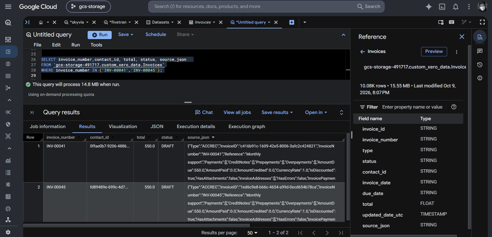Open query history clock icon in right rail
Screen dimensions: 492x237
pyautogui.click(x=480, y=65)
